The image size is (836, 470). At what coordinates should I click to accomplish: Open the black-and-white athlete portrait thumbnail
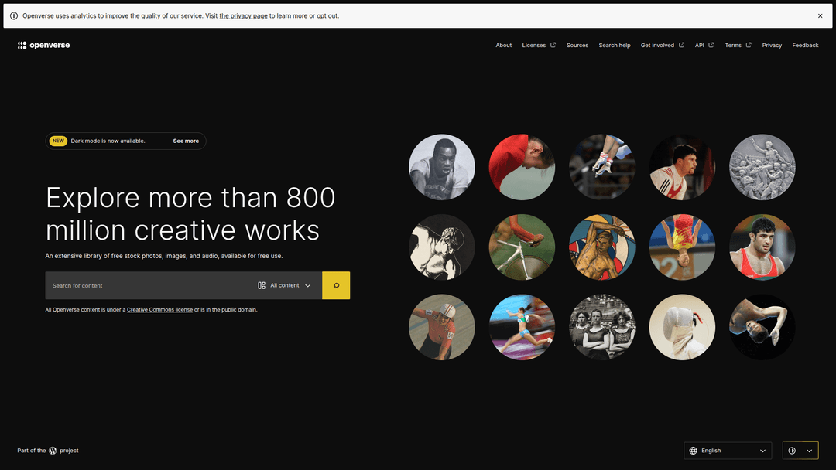click(x=442, y=167)
